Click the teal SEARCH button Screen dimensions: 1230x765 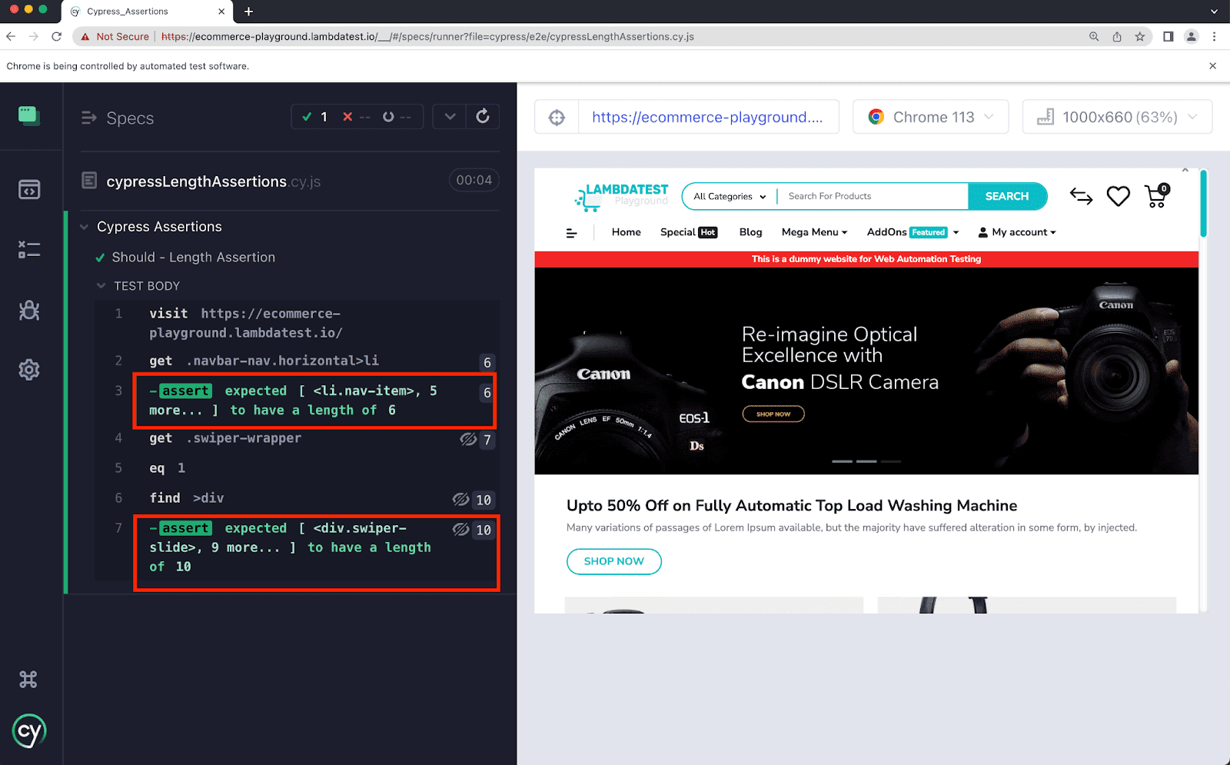pyautogui.click(x=1007, y=196)
